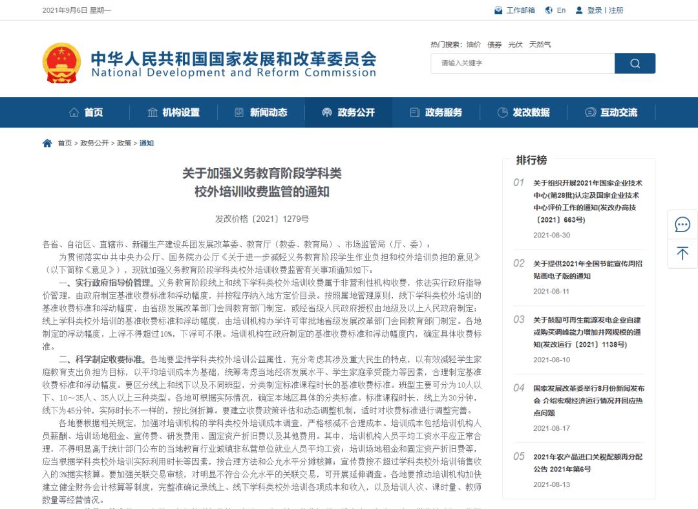
Task: Click the building icon beside 机构设置
Action: pos(153,113)
